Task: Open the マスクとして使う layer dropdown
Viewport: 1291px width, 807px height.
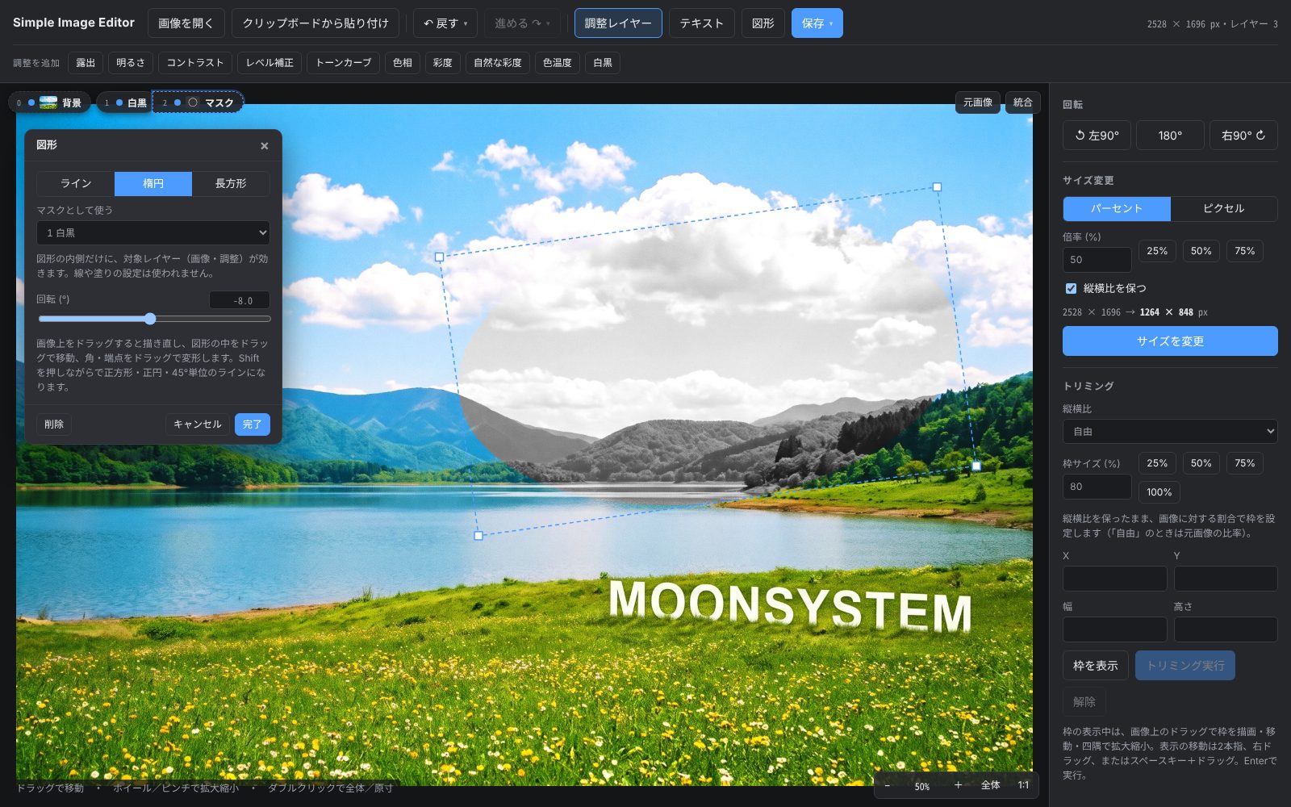Action: 153,232
